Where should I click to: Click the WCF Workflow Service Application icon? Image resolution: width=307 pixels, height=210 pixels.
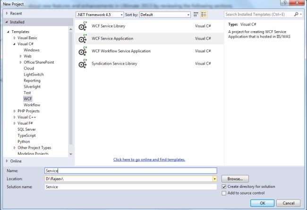click(x=83, y=51)
